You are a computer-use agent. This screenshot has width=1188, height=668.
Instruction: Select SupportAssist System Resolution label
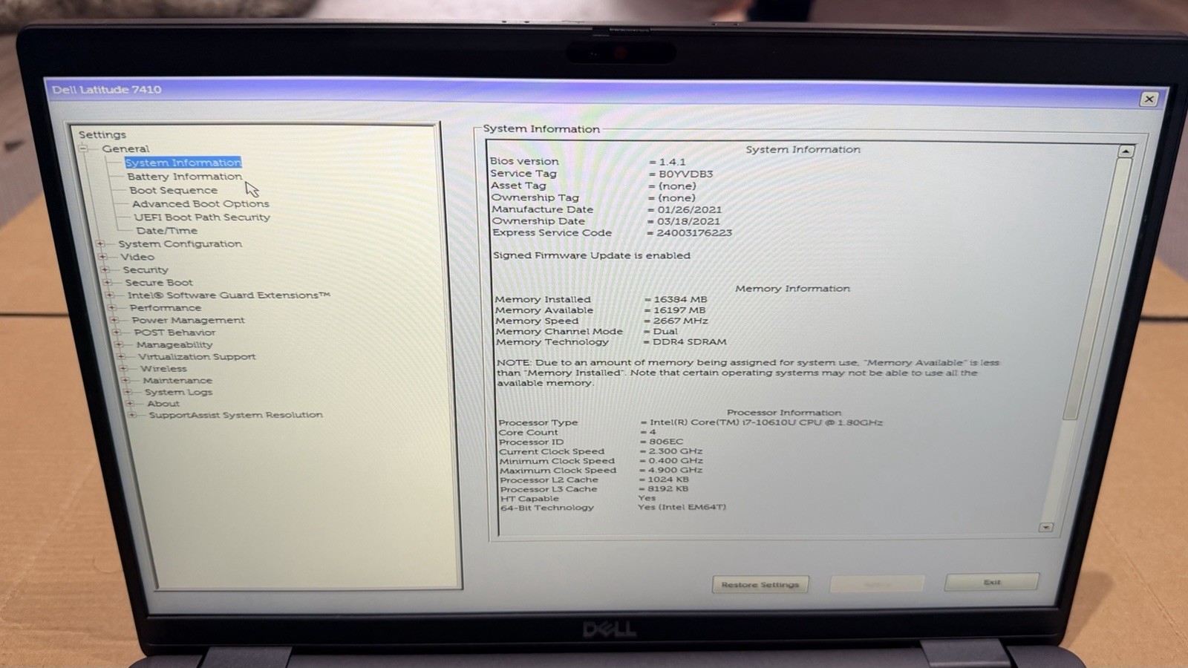[x=235, y=415]
